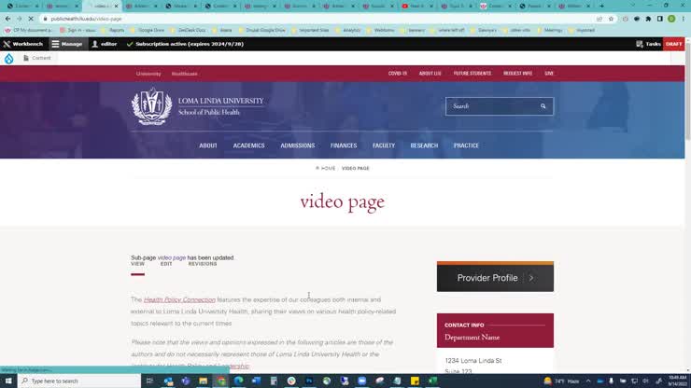The image size is (691, 388).
Task: Open the Health Policy Connection link
Action: click(179, 300)
